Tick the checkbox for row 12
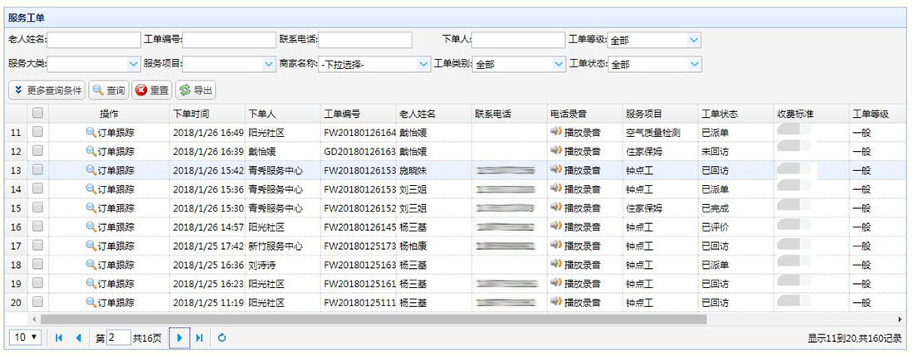The width and height of the screenshot is (913, 356). point(37,151)
